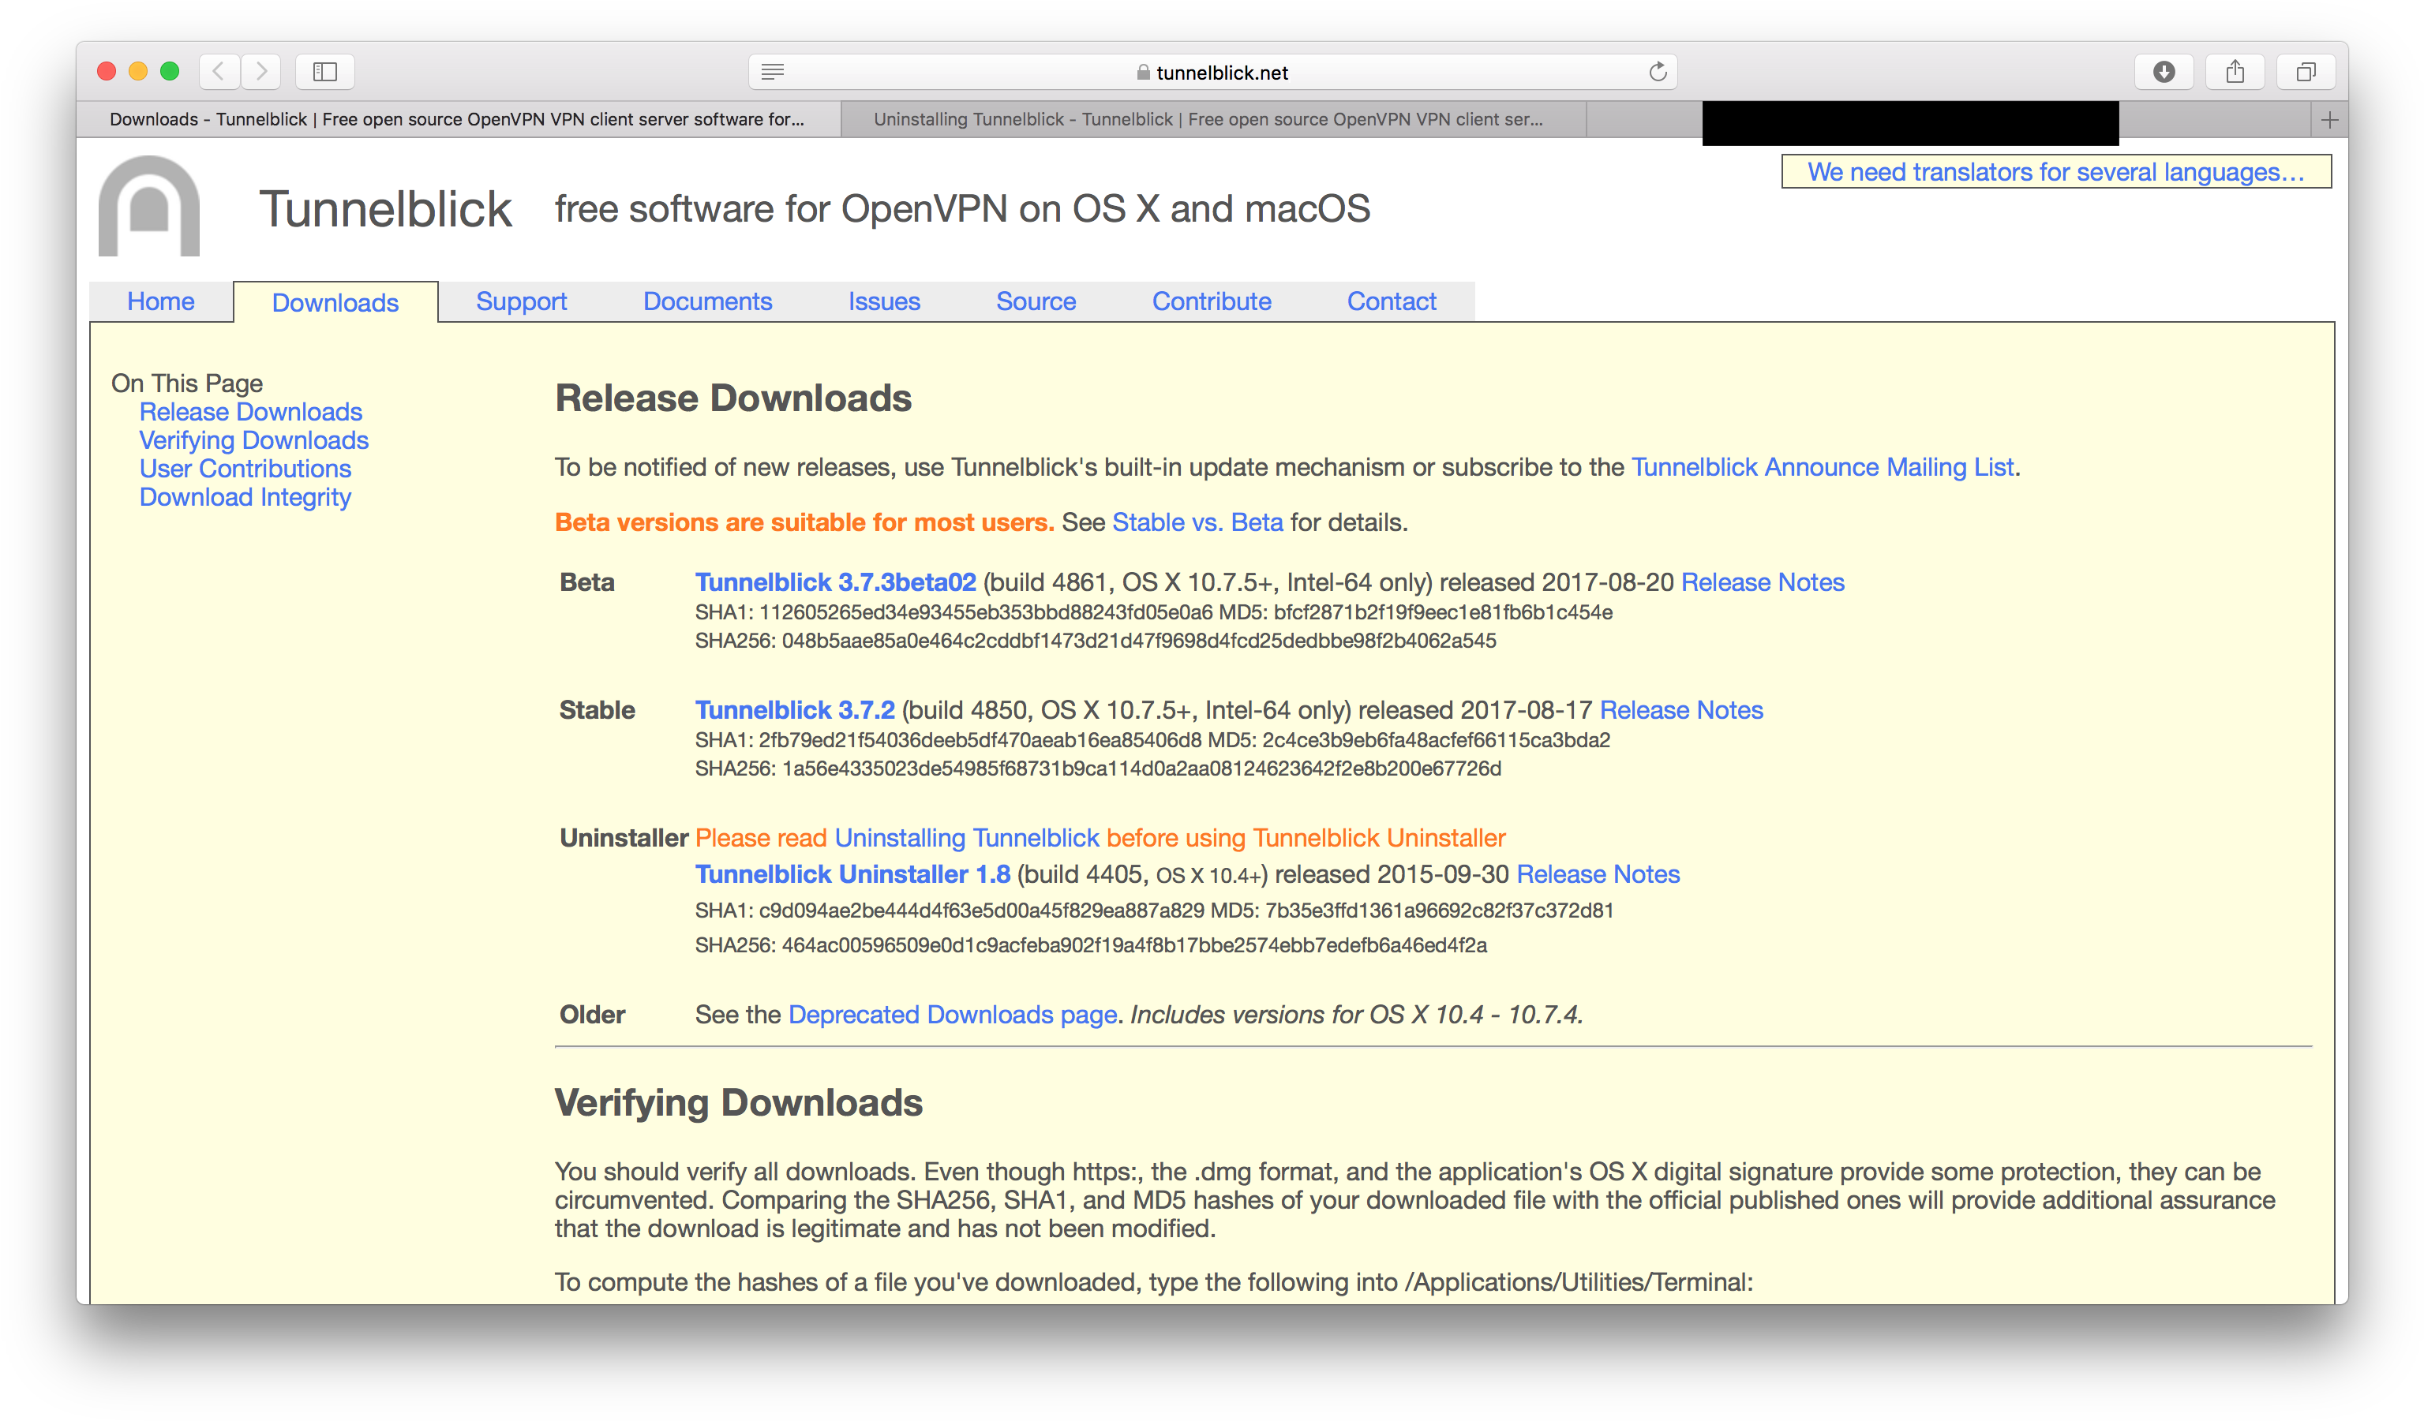
Task: Open the Home navigation tab
Action: click(161, 301)
